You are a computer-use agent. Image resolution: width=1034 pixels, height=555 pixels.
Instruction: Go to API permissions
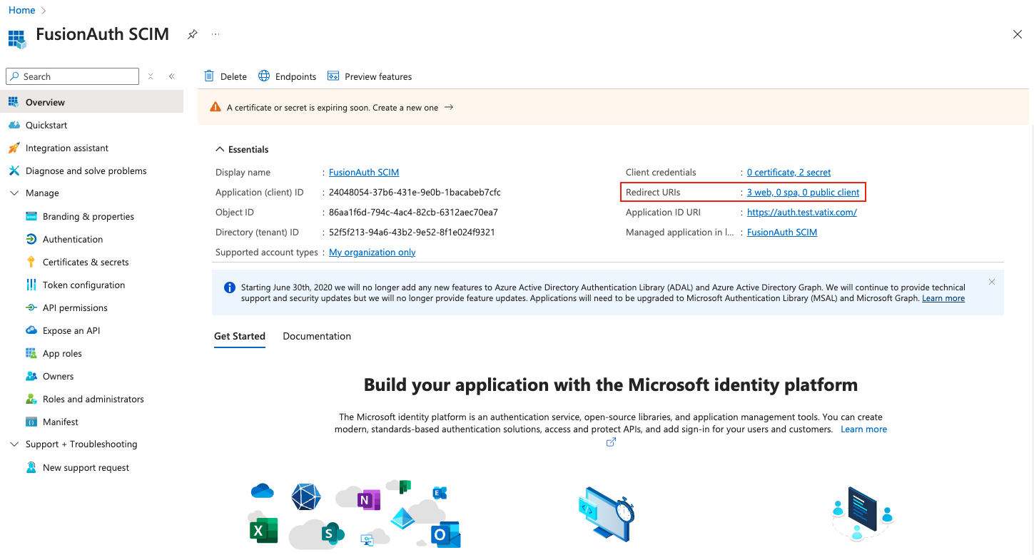point(75,307)
